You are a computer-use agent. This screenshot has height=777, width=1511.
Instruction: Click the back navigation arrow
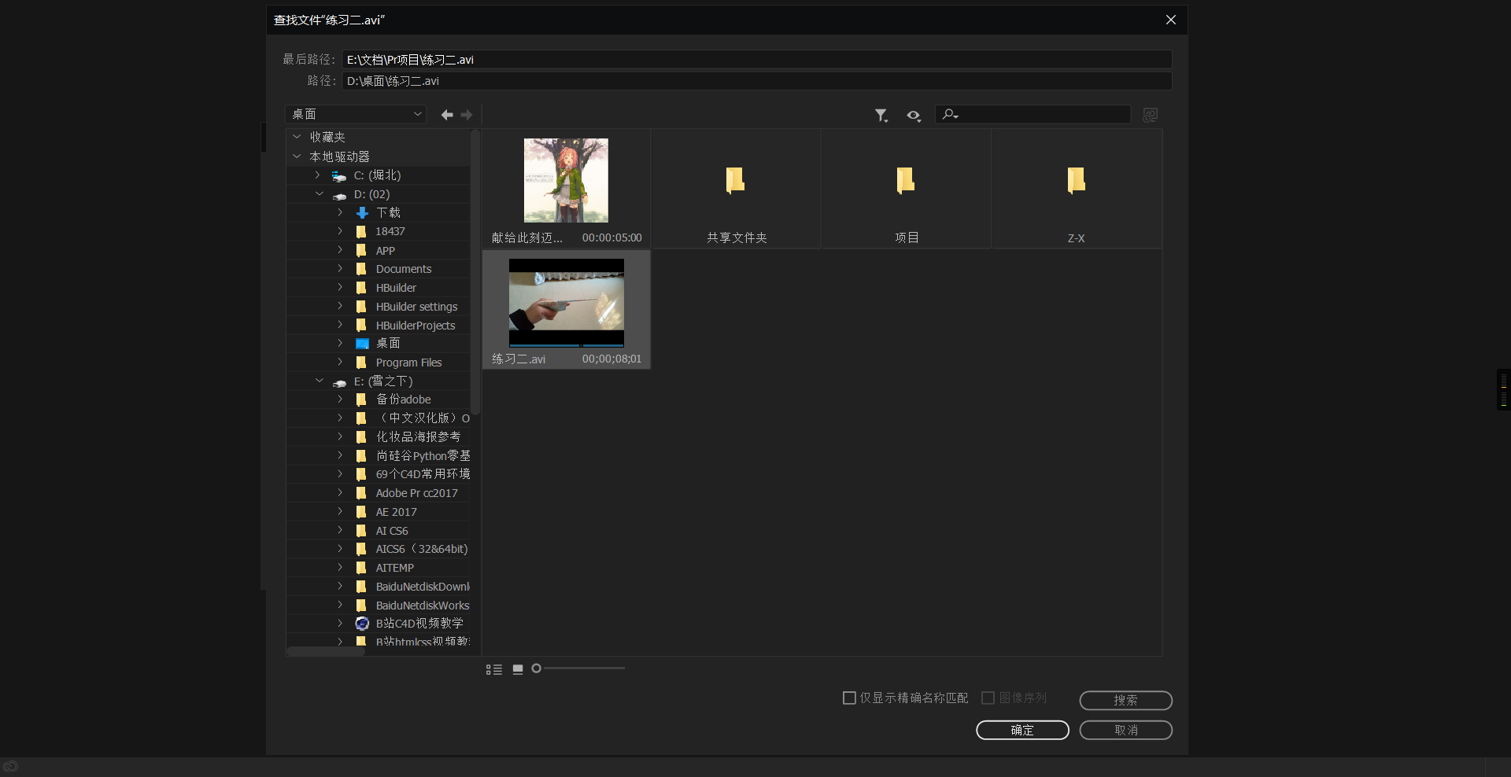click(x=447, y=115)
